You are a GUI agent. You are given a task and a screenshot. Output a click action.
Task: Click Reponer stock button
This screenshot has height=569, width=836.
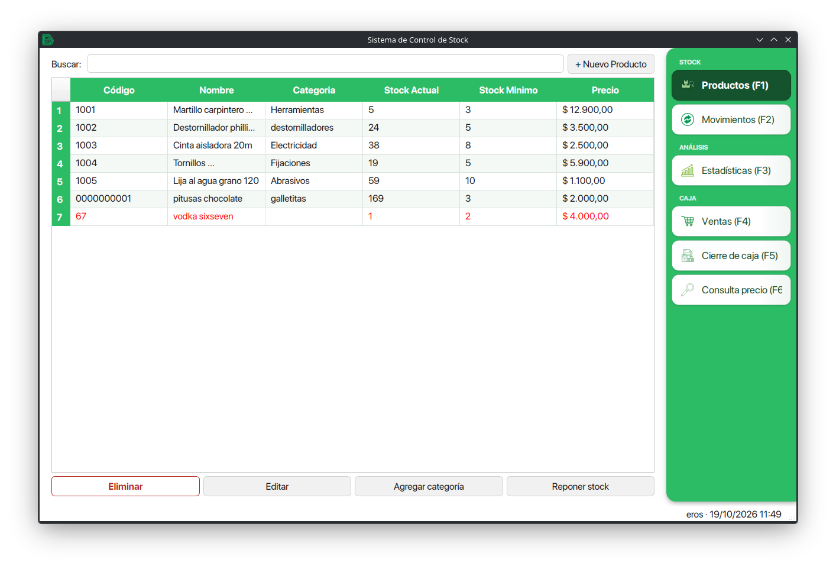coord(581,486)
